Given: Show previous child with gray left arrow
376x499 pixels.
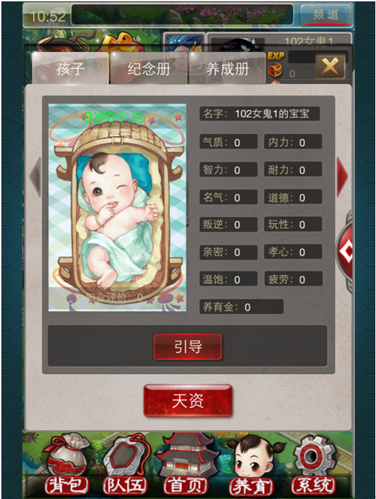Looking at the screenshot, I should pyautogui.click(x=35, y=177).
